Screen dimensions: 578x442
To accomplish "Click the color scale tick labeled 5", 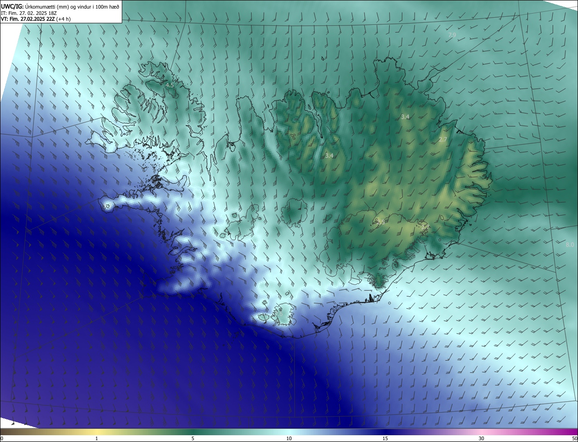I will 193,438.
